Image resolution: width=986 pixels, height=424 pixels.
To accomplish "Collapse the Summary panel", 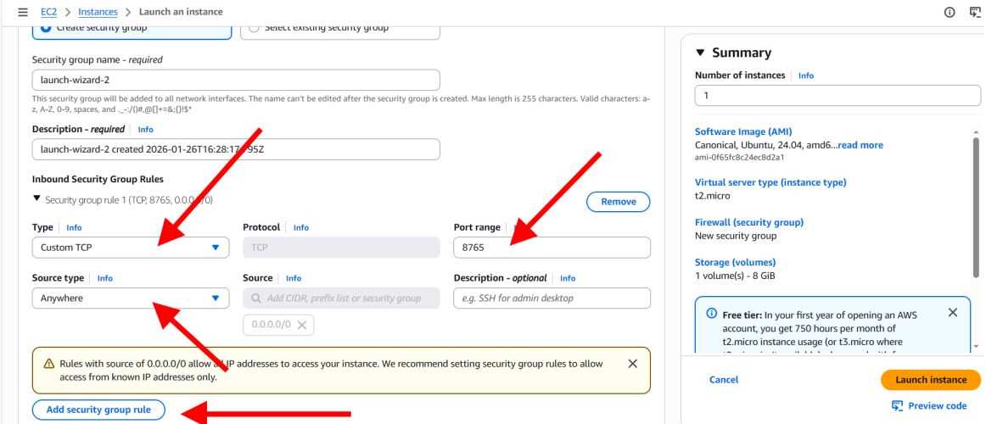I will (700, 53).
